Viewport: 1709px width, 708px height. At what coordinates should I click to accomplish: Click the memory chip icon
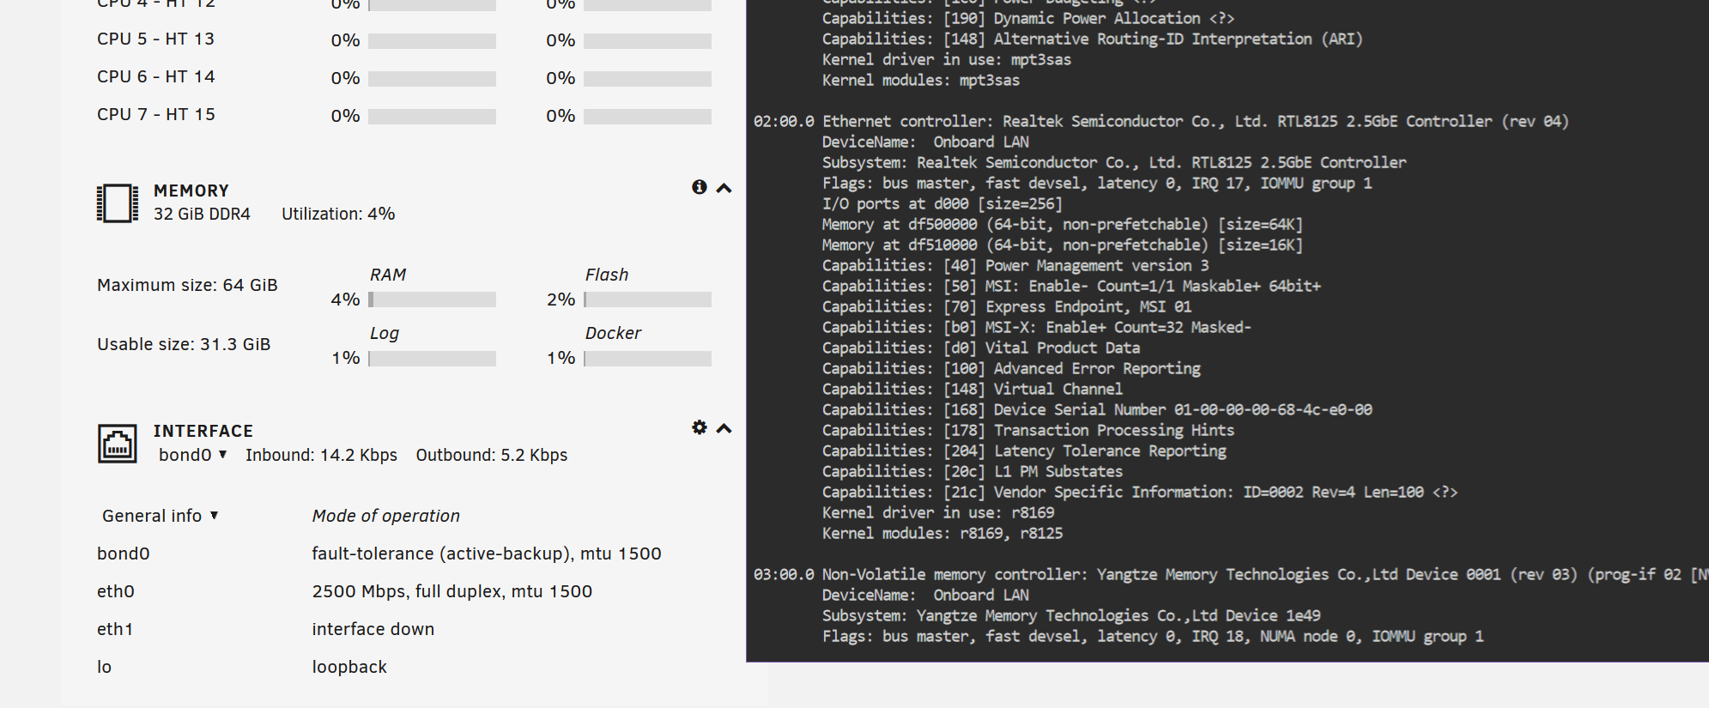(x=118, y=203)
